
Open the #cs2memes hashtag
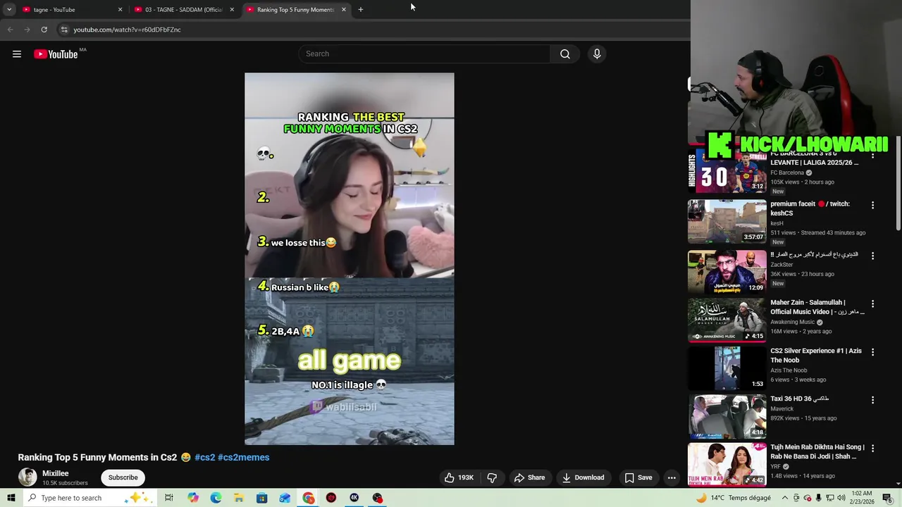(x=243, y=457)
